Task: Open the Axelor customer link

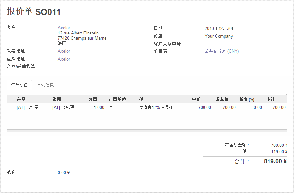Action: tap(64, 28)
